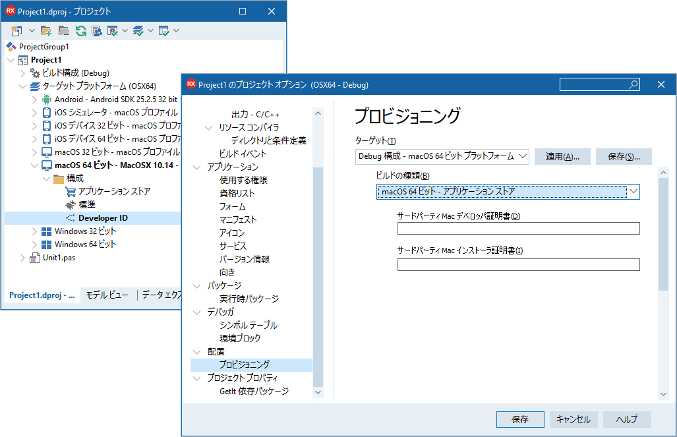Click the 適用(A)... button
Screen dimensions: 677x437
click(x=562, y=156)
